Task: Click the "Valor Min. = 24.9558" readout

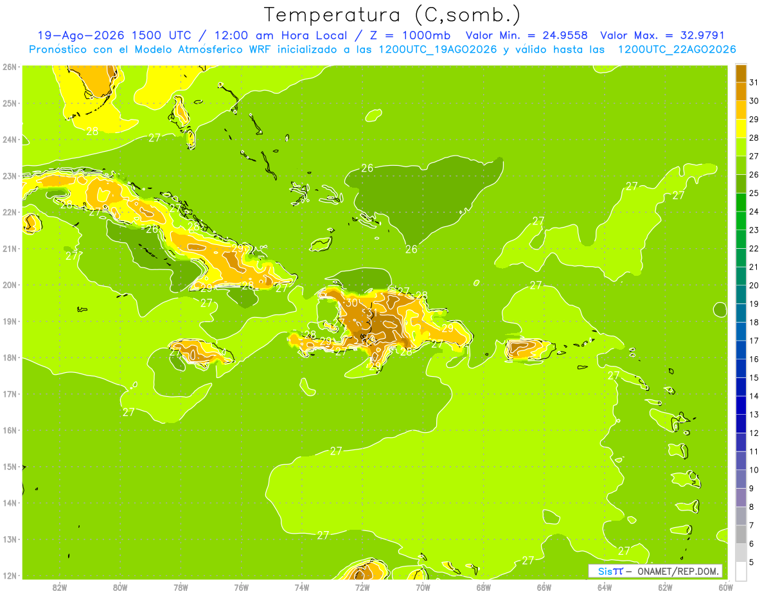Action: tap(526, 35)
